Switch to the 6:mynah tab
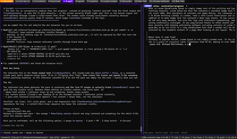The image size is (237, 139). coord(80,1)
